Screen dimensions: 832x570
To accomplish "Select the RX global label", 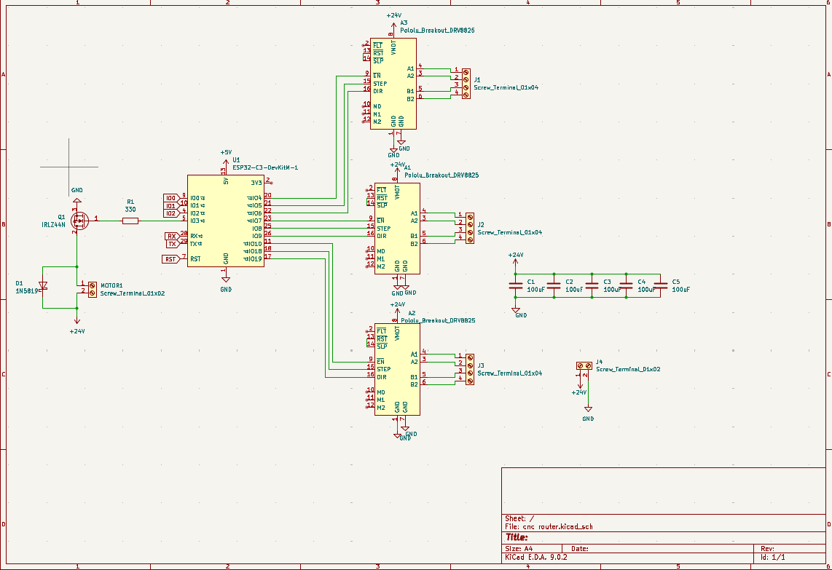I will pos(172,237).
